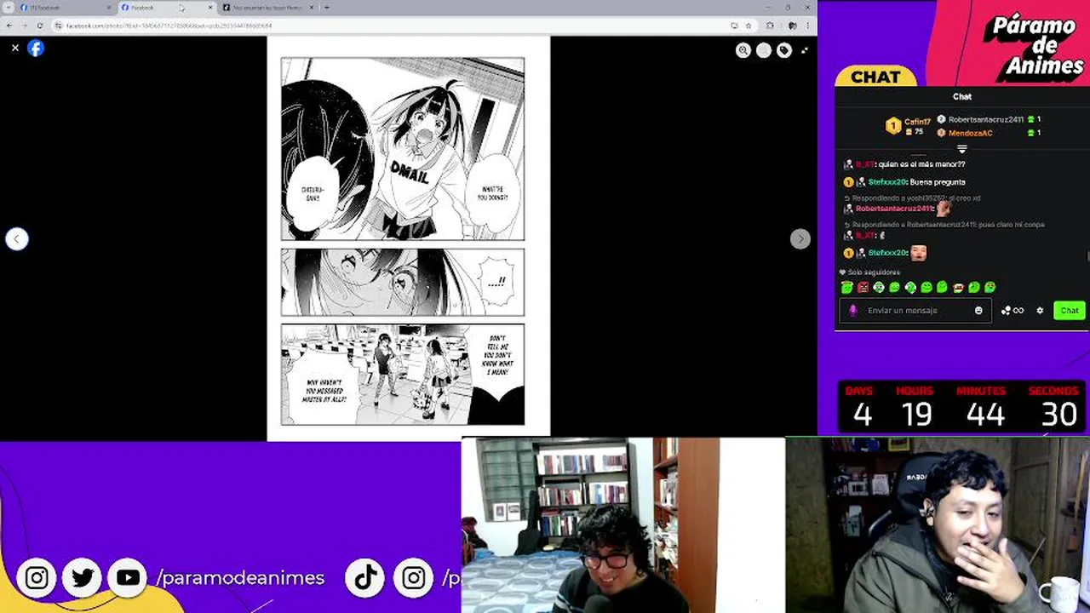Switch to the third browser tab
The image size is (1090, 613).
coord(268,8)
